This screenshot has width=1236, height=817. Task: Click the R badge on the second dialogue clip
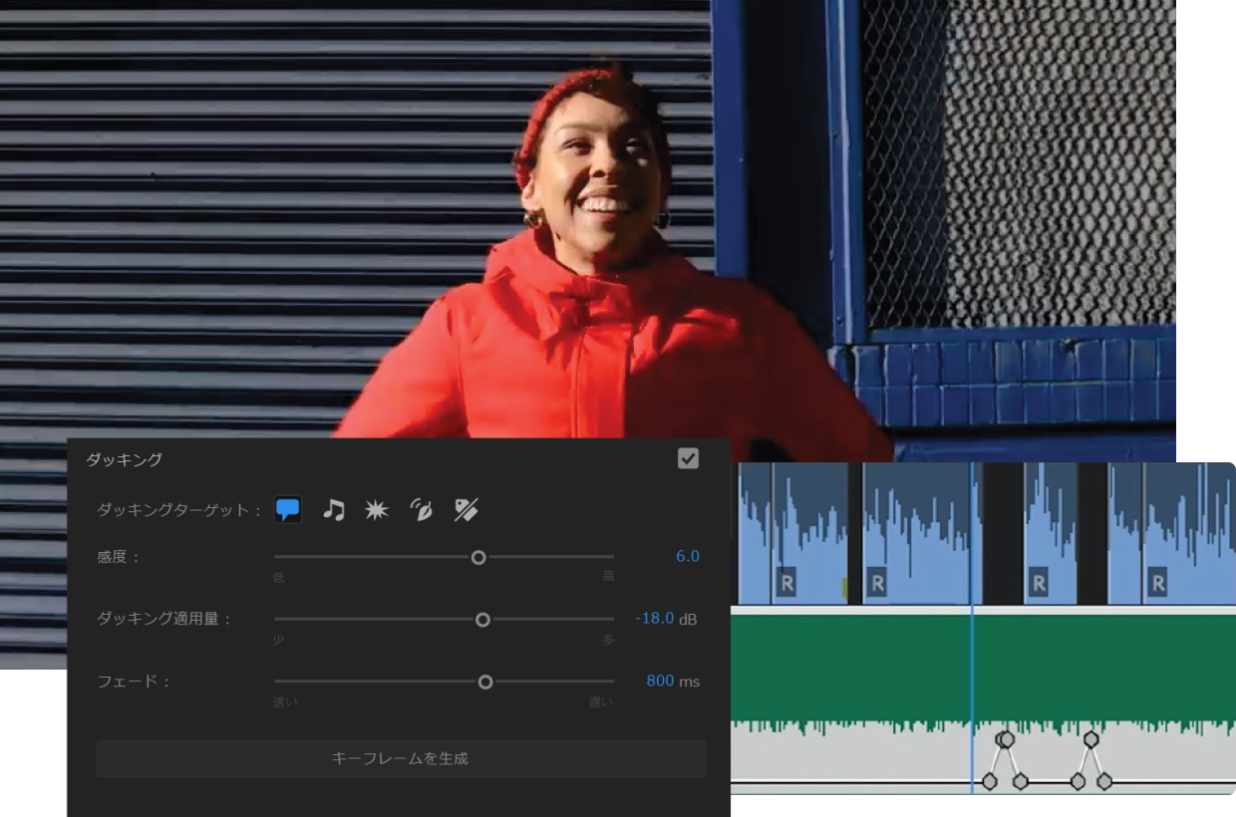coord(877,582)
